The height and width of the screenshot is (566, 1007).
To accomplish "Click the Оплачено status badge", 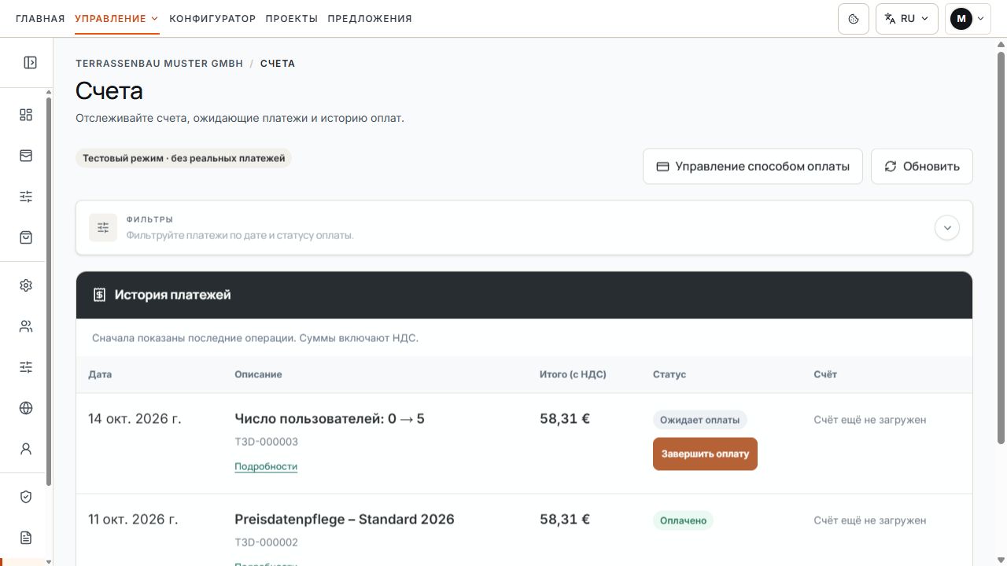I will pyautogui.click(x=683, y=520).
